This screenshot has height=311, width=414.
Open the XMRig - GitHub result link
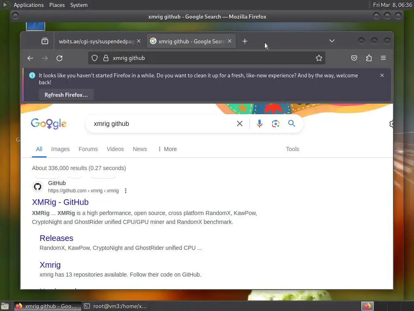pos(60,202)
